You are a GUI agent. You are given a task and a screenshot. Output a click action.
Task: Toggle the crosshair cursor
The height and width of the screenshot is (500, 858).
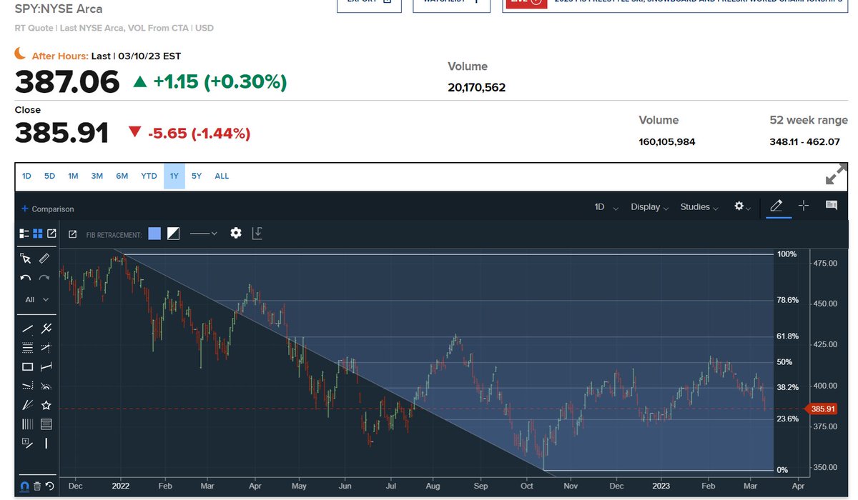click(x=804, y=206)
